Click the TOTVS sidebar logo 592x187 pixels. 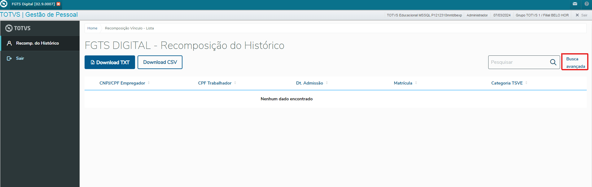[x=18, y=28]
